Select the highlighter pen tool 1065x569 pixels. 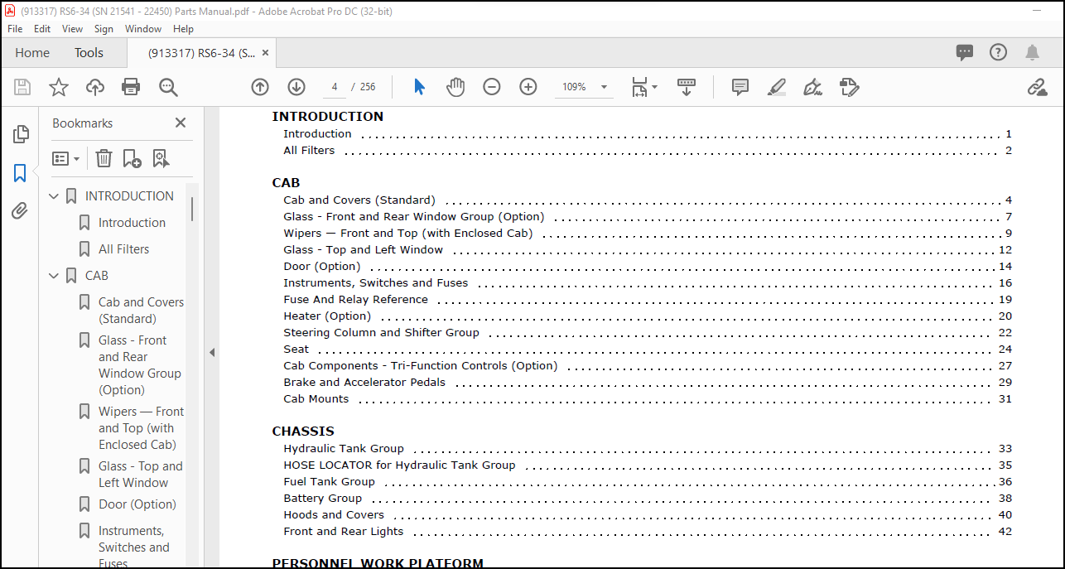click(x=777, y=87)
